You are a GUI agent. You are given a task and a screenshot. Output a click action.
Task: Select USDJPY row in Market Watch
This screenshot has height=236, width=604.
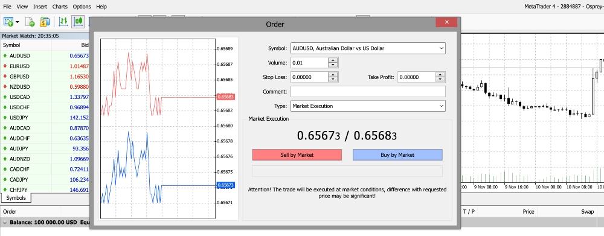[x=45, y=118]
